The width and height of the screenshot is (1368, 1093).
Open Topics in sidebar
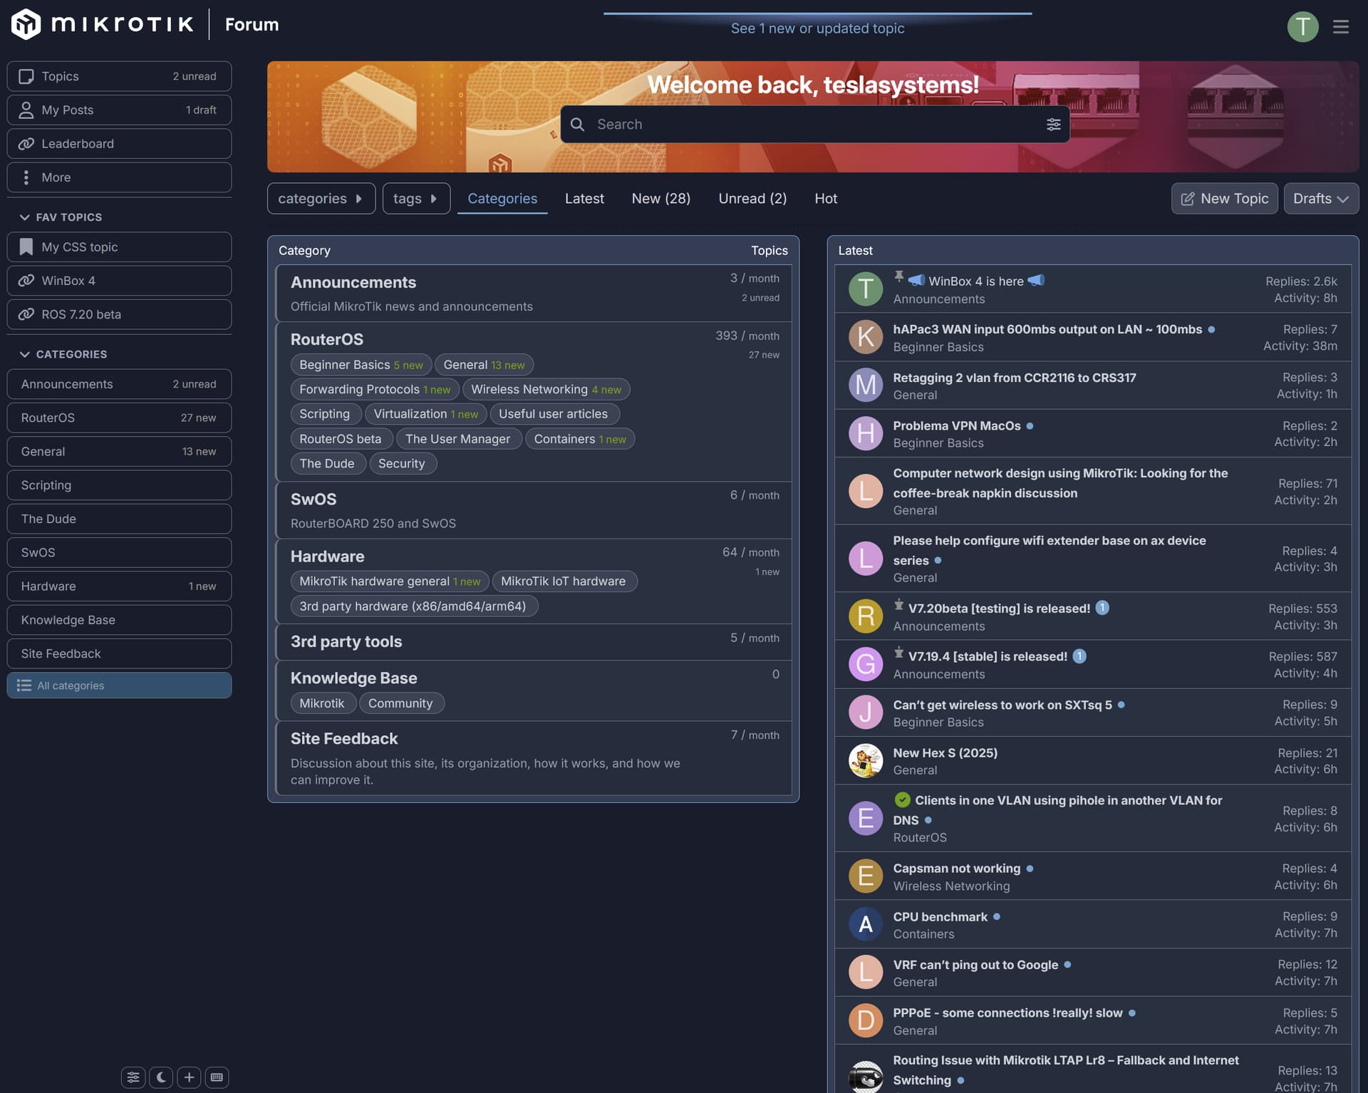click(119, 76)
